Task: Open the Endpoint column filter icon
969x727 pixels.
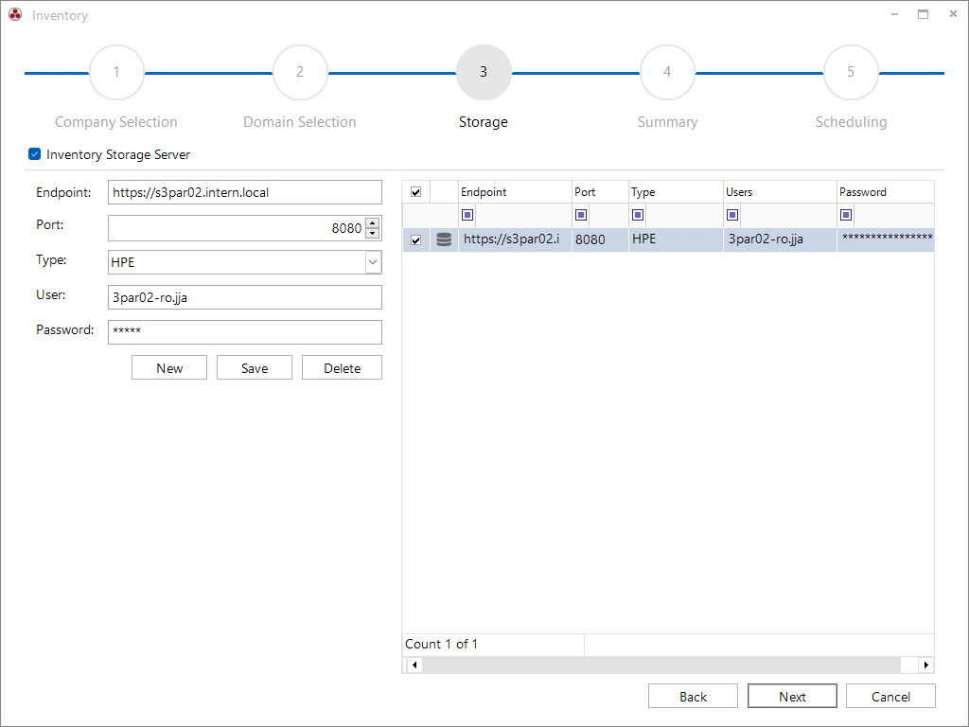Action: (x=467, y=215)
